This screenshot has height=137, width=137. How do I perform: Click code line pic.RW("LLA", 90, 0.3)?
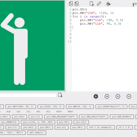coord(101,24)
